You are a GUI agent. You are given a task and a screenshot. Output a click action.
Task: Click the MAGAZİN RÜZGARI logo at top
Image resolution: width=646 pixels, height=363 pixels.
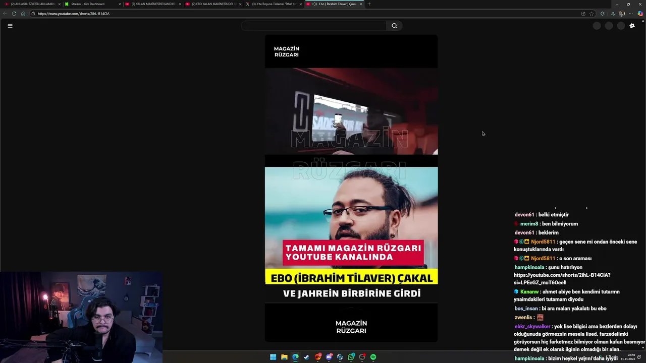[x=286, y=51]
